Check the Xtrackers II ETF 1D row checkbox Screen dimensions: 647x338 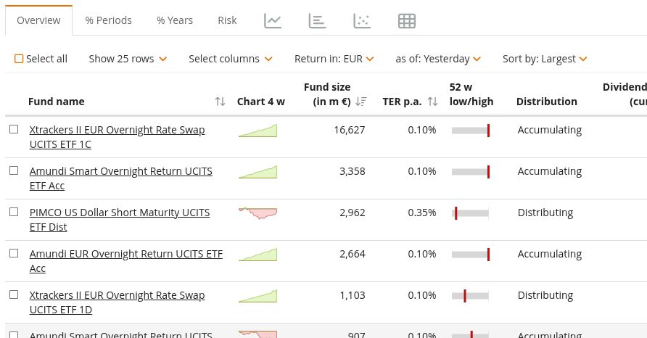tap(14, 294)
